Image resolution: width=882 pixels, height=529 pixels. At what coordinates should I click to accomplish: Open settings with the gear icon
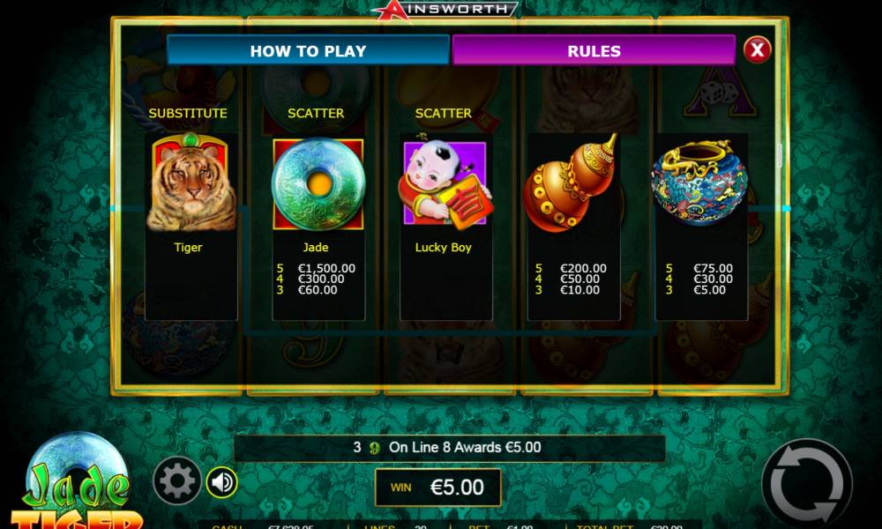coord(177,481)
